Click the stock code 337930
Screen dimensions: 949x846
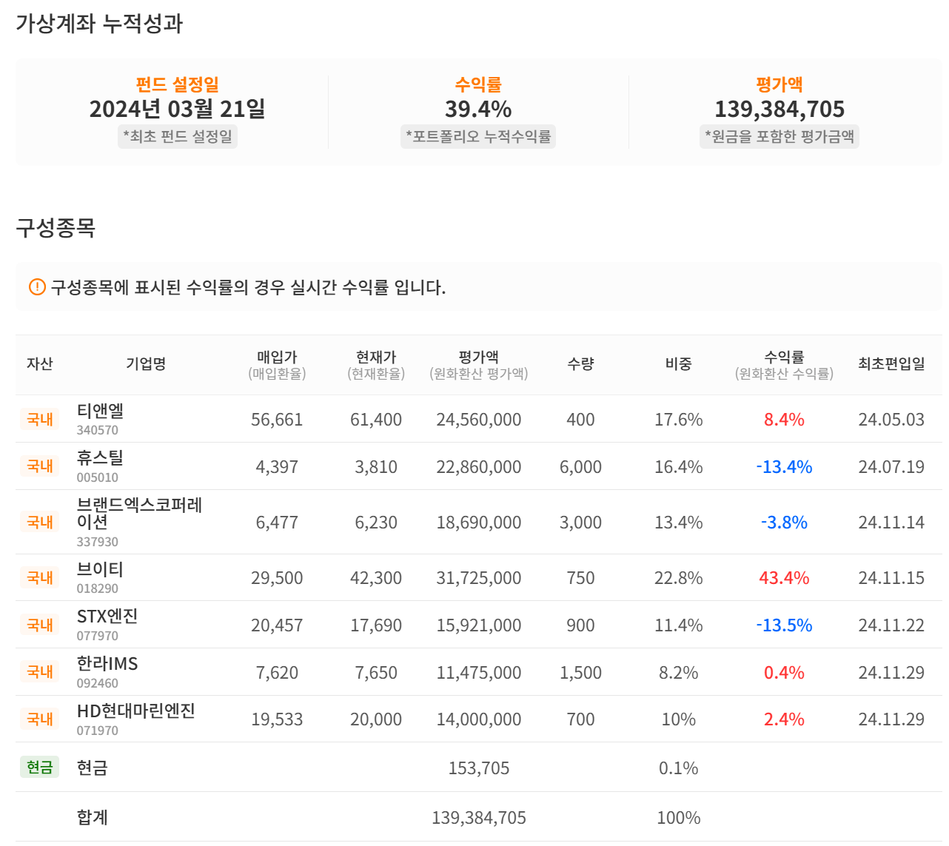(x=98, y=543)
